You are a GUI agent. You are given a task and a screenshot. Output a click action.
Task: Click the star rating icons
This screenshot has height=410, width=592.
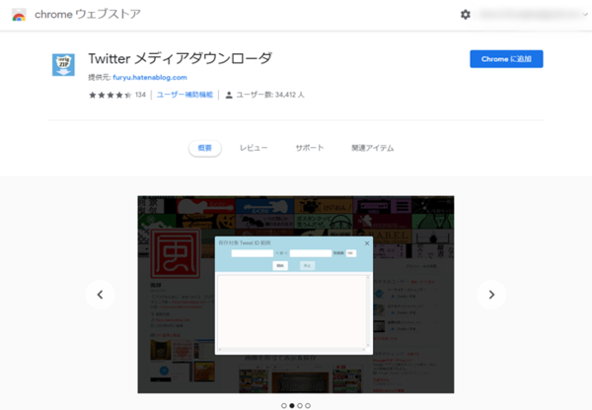[110, 95]
